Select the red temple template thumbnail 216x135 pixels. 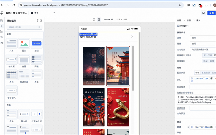point(118,66)
